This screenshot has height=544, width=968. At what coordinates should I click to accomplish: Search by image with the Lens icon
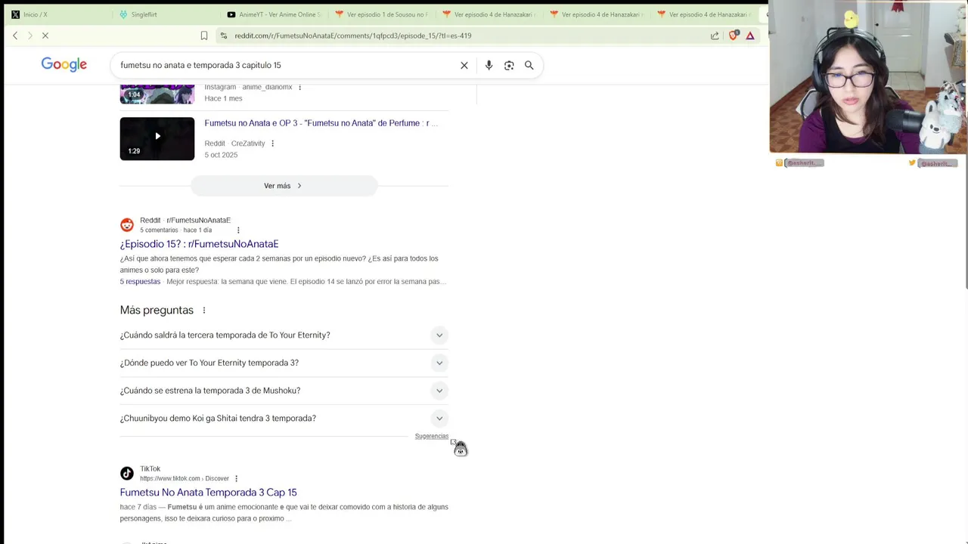[509, 65]
